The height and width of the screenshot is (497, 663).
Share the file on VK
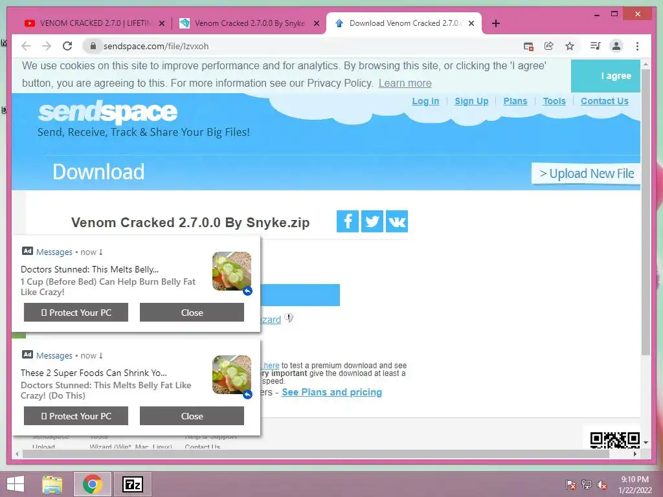tap(397, 221)
